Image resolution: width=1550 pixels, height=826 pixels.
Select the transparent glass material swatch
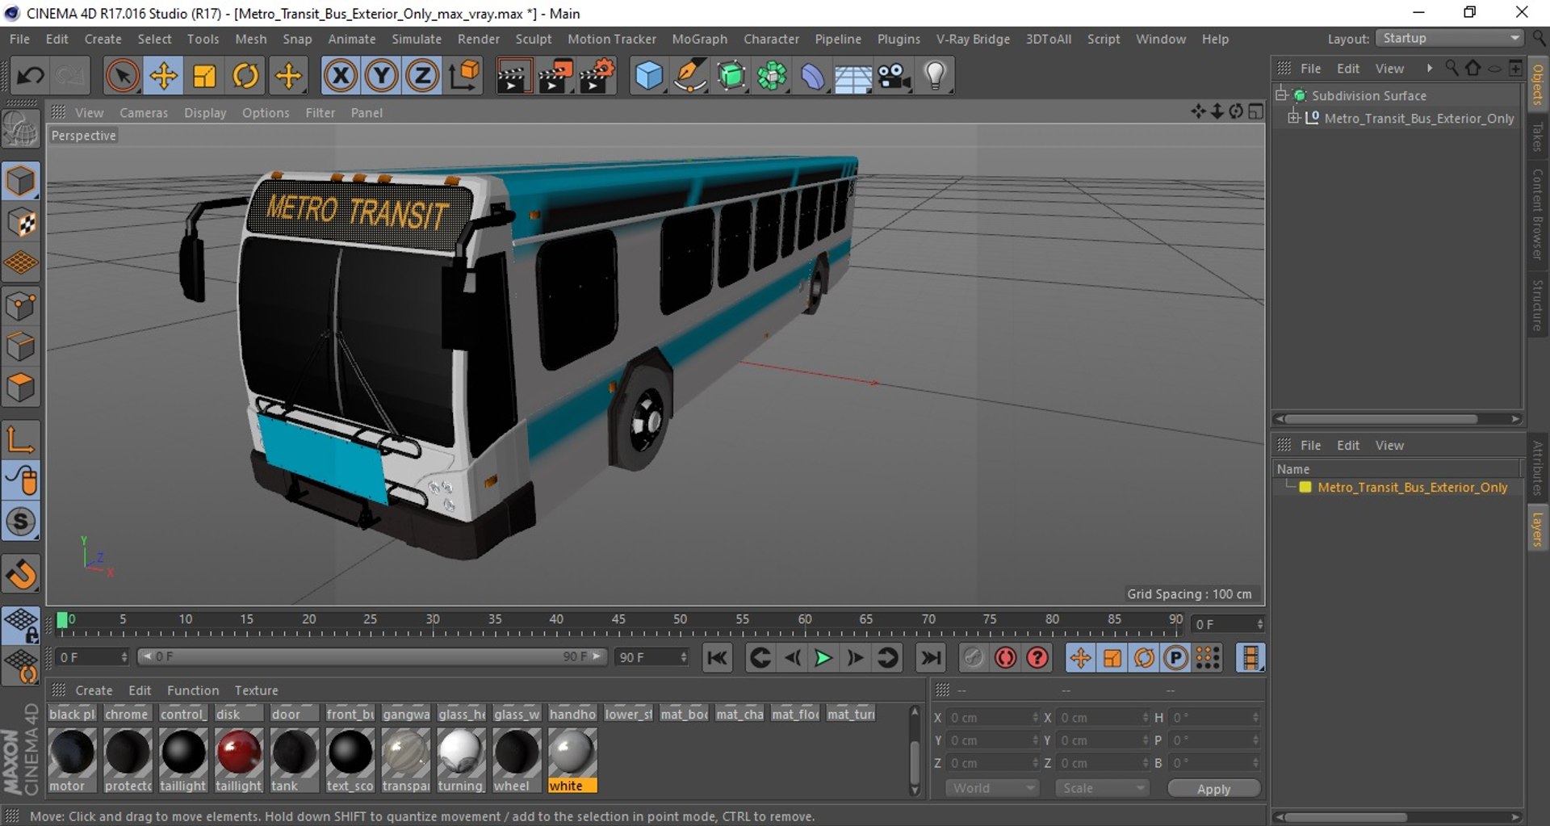point(406,753)
